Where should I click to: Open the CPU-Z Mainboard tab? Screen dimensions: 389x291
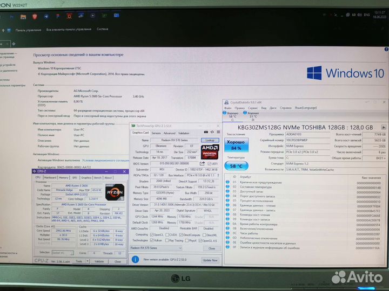[50, 178]
